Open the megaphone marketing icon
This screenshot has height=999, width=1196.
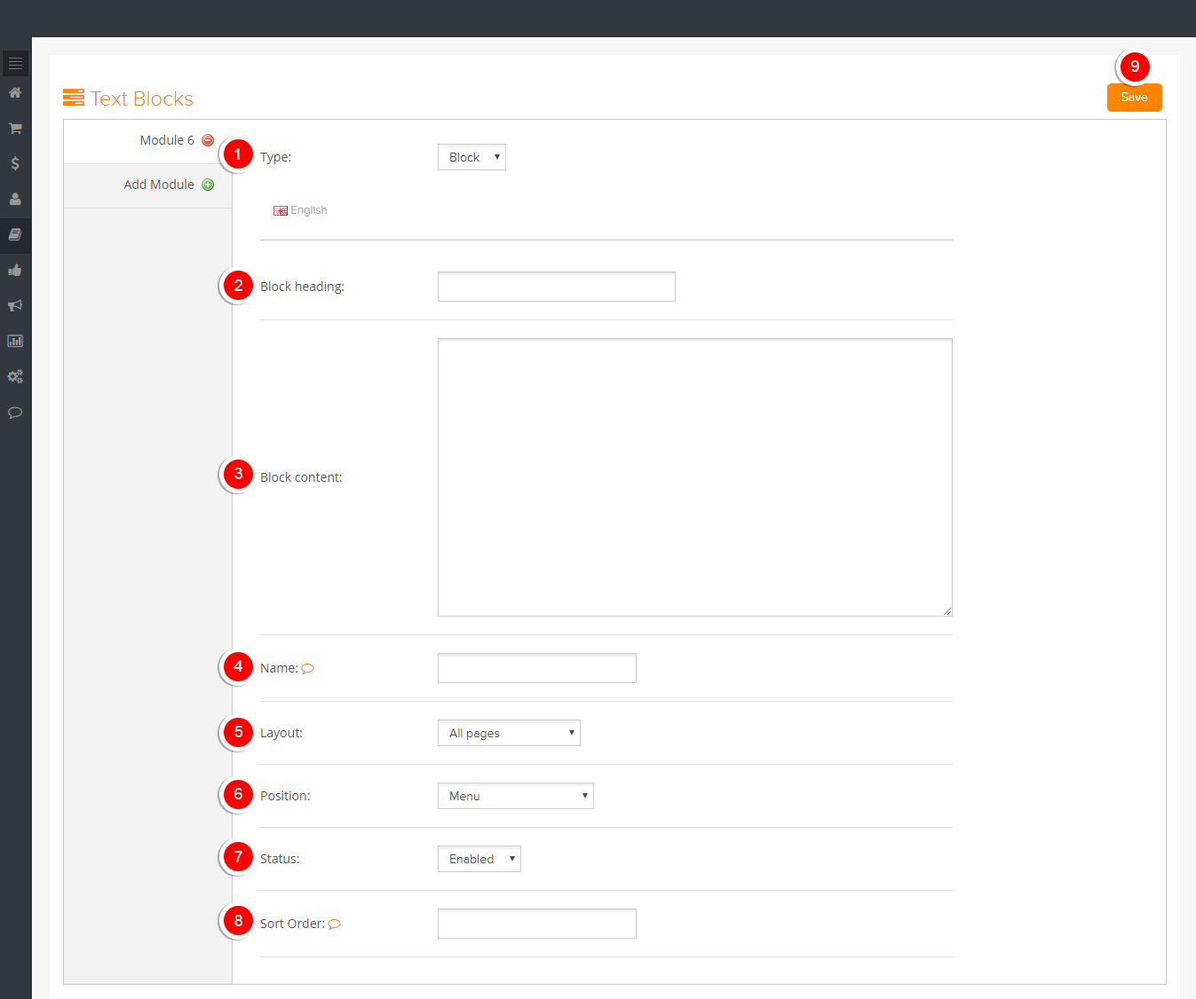[15, 305]
